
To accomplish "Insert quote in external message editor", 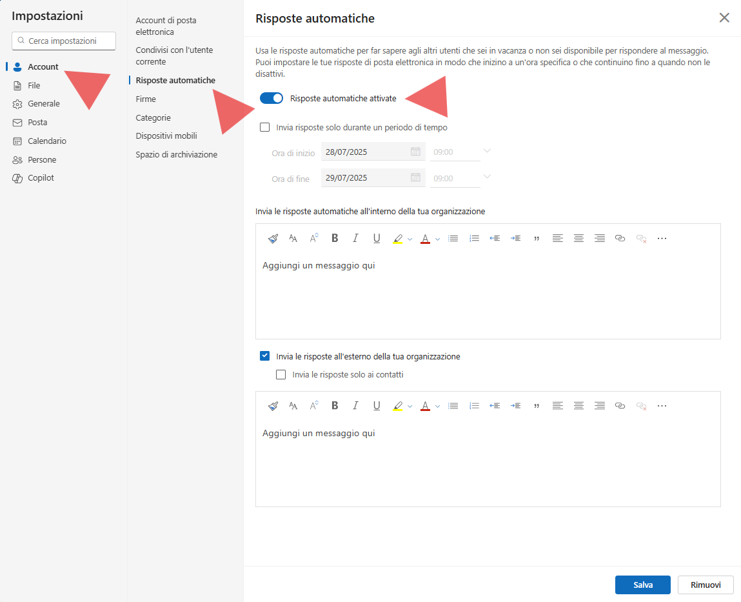I will (x=537, y=406).
